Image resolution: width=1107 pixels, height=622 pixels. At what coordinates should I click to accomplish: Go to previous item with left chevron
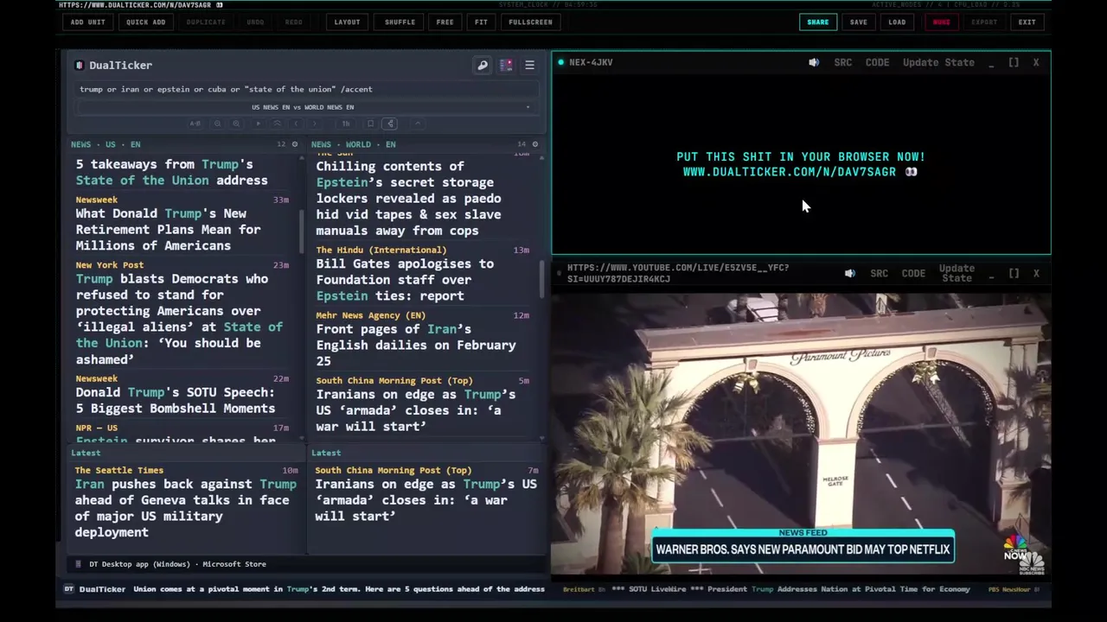click(296, 124)
